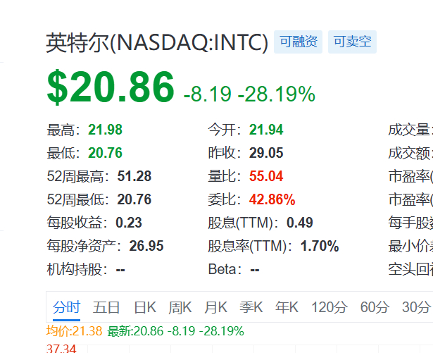Click the 成交额 label
Viewport: 433px width, 353px height.
click(x=410, y=153)
